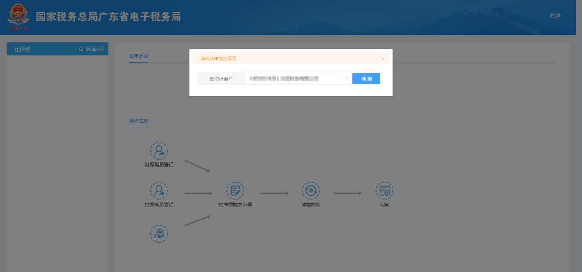This screenshot has width=582, height=272.
Task: Click the 社保增员登记 text label
Action: [159, 165]
